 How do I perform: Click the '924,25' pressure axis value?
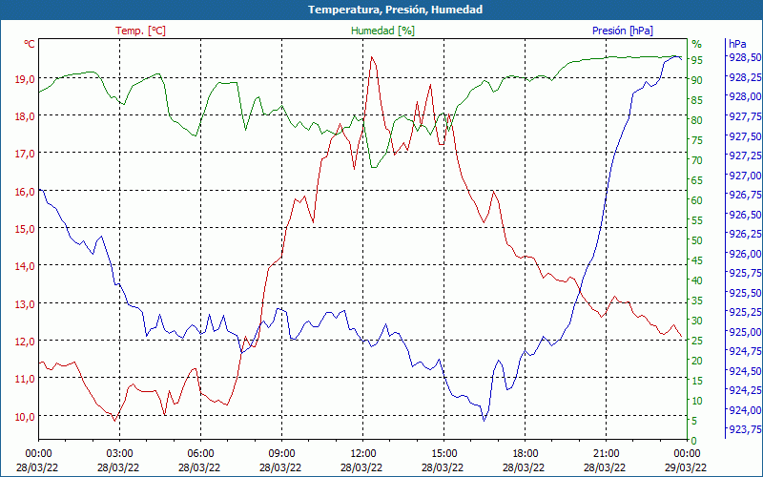pos(745,390)
